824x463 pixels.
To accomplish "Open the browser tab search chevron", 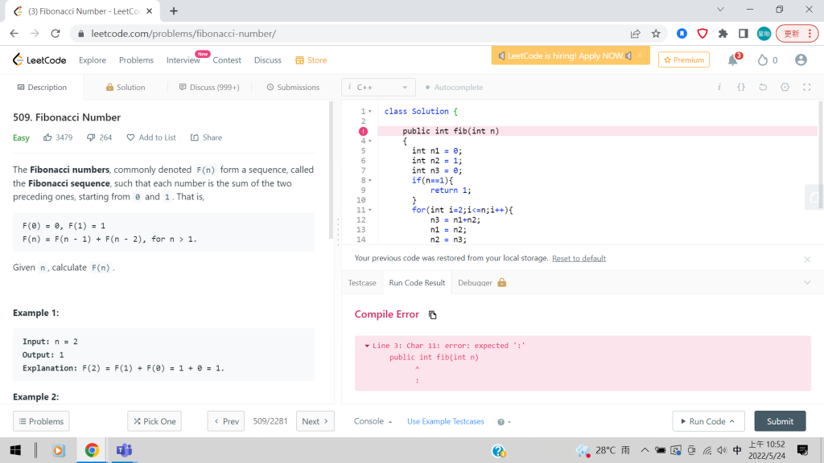I will [x=720, y=10].
